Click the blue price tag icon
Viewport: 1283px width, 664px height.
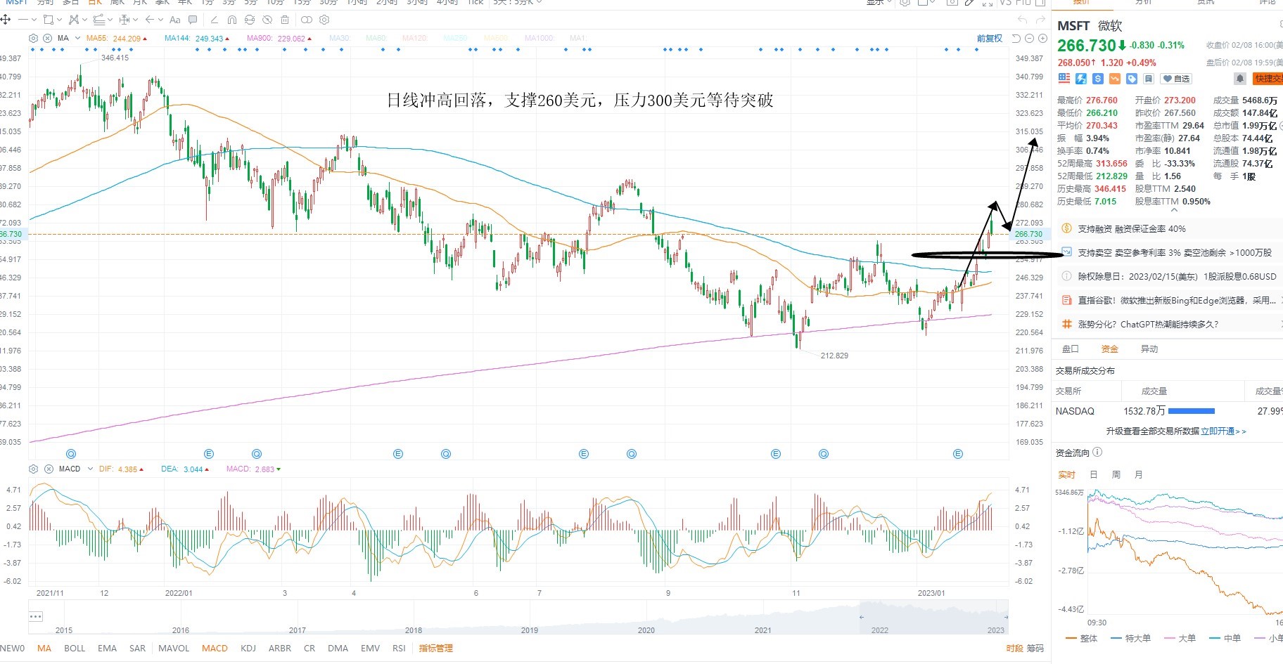point(1132,79)
